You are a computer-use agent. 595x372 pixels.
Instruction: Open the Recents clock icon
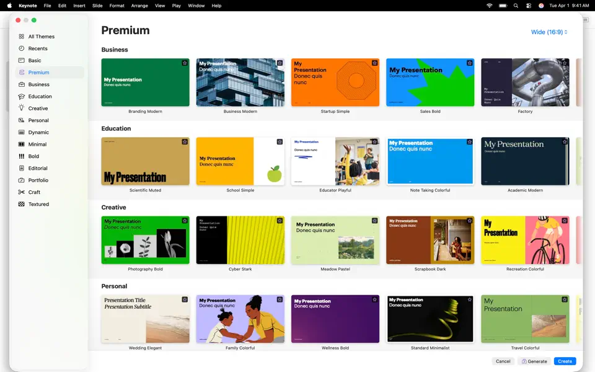point(22,48)
